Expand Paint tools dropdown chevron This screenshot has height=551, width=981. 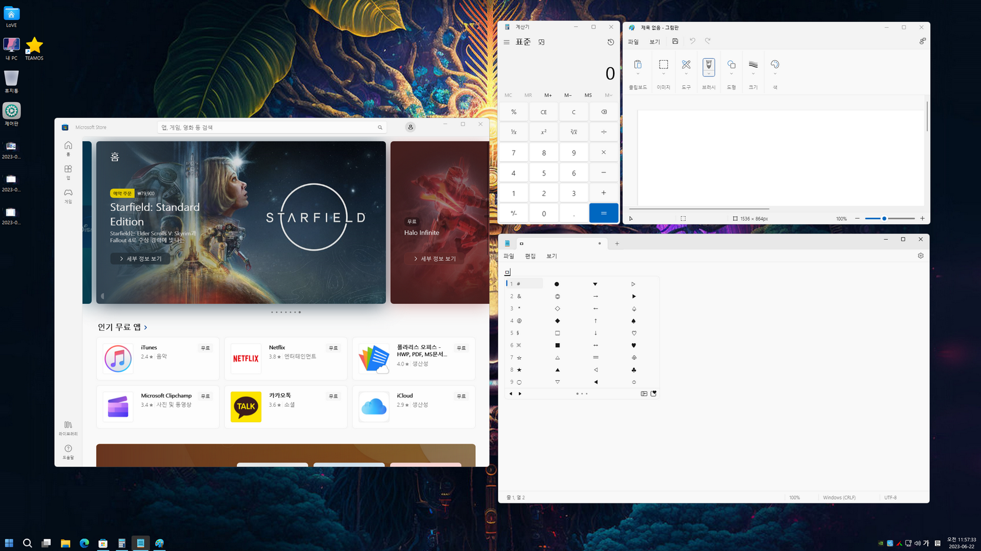[x=686, y=74]
